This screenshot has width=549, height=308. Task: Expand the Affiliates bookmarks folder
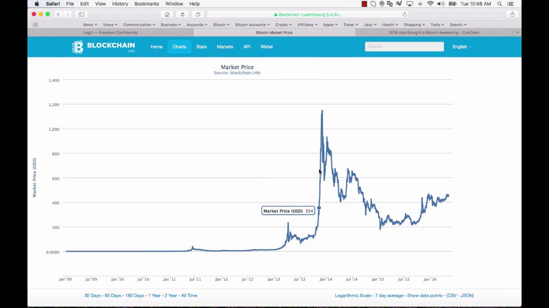[x=308, y=25]
